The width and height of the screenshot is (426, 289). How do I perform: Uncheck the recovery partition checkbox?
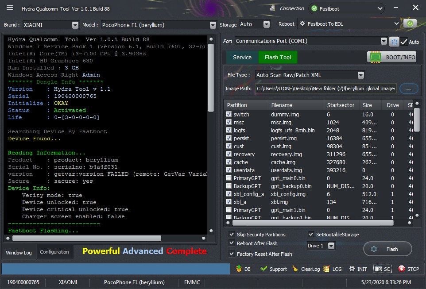[x=229, y=154]
